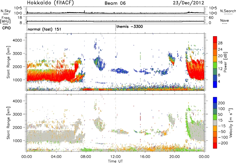Click the '10^5' left label of noise panel
The image size is (236, 163).
click(x=18, y=8)
